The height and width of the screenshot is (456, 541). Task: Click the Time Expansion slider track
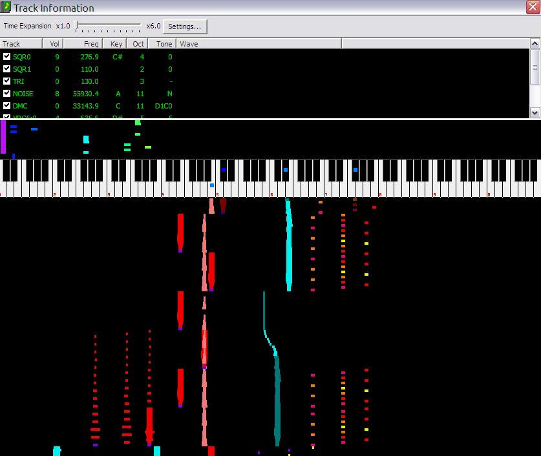pyautogui.click(x=108, y=26)
